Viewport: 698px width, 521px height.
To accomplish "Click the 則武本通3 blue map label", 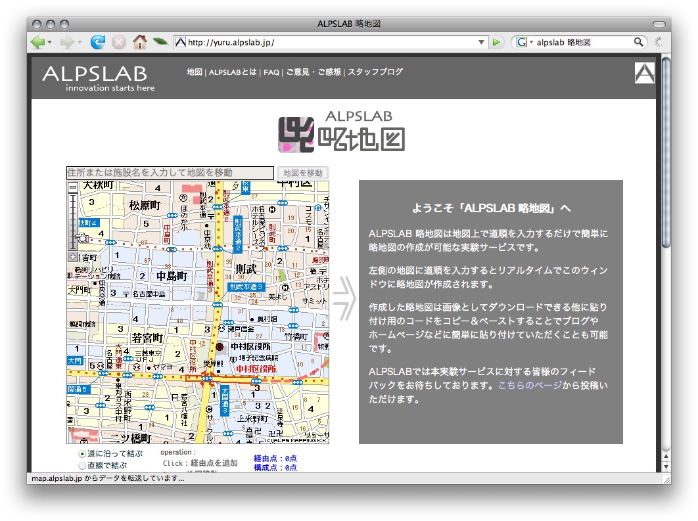I will point(246,287).
